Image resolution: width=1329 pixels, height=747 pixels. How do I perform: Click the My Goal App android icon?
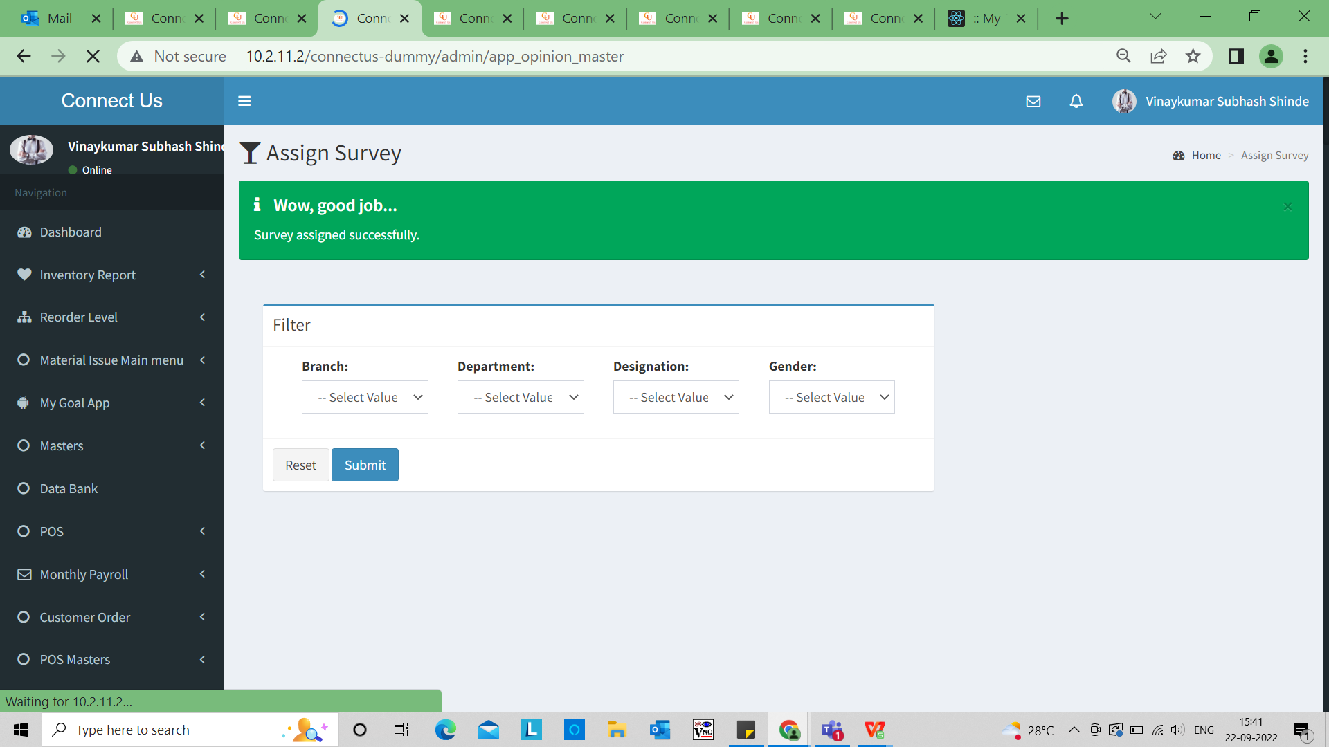pyautogui.click(x=24, y=403)
